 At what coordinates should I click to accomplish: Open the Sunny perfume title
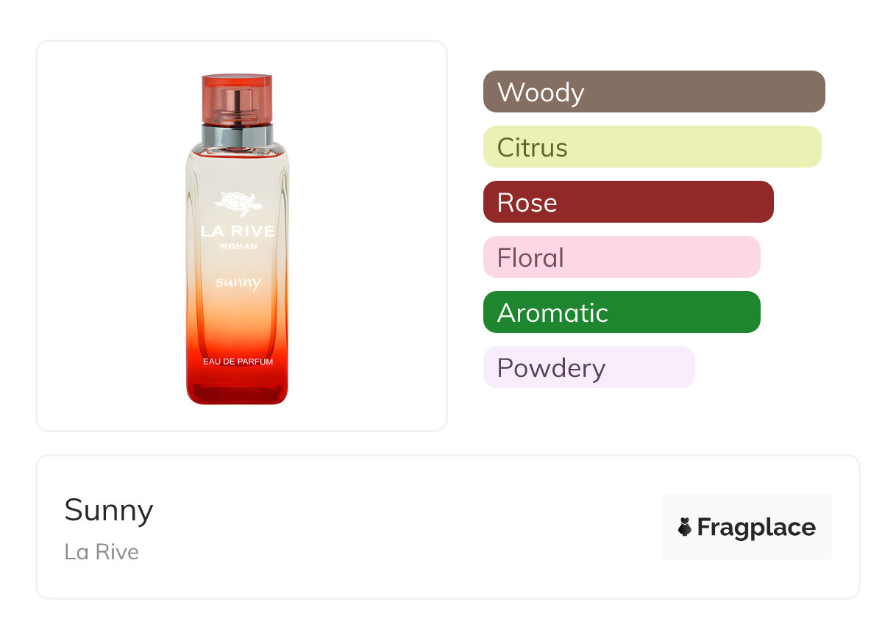(109, 510)
